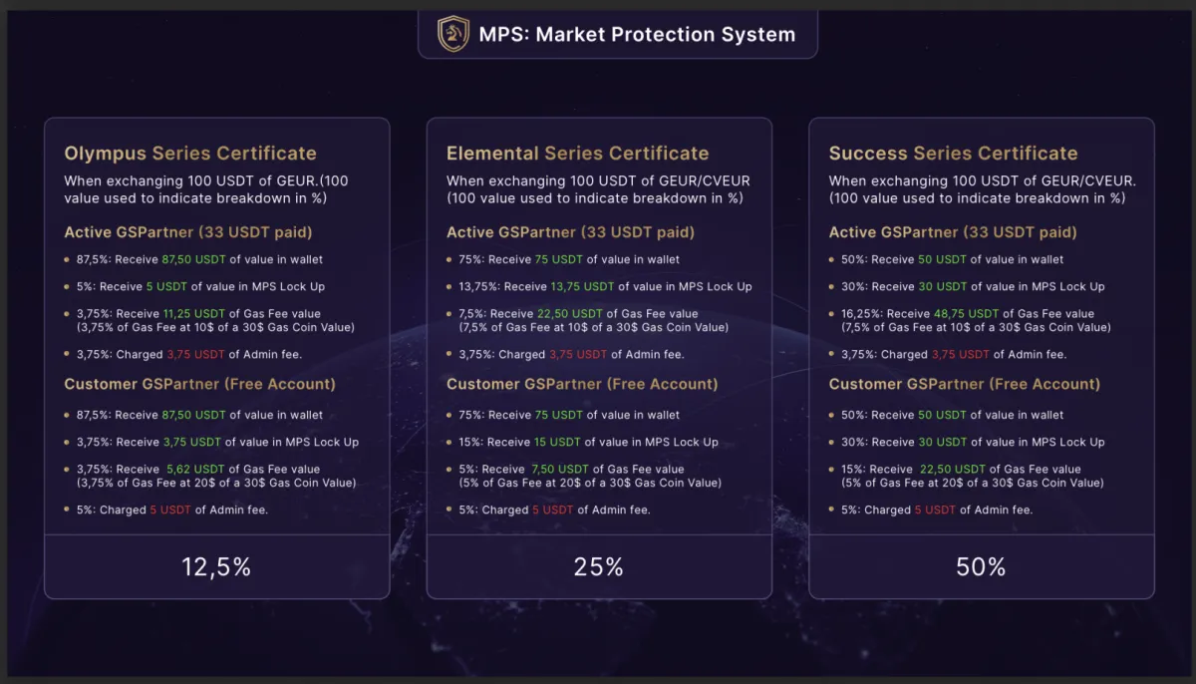Viewport: 1196px width, 684px height.
Task: Select the Olympus Series Certificate heading
Action: tap(190, 154)
